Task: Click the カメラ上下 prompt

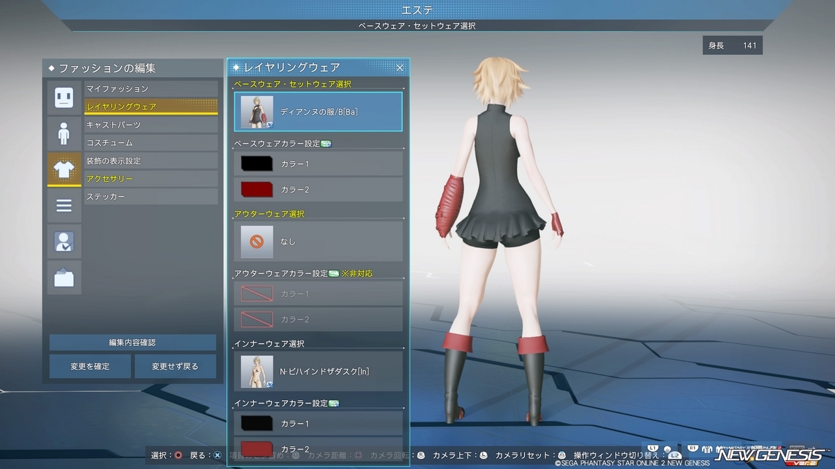Action: pos(460,456)
